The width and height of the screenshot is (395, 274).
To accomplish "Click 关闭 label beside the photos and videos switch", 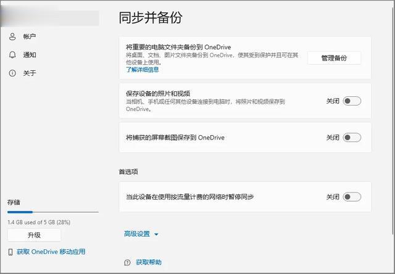I will (x=333, y=101).
